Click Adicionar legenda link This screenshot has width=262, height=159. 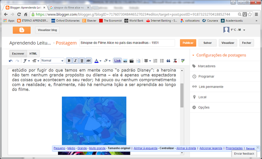(x=211, y=148)
